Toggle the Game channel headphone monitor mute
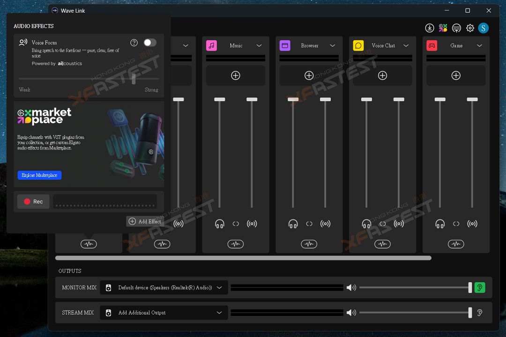506x337 pixels. coord(440,223)
